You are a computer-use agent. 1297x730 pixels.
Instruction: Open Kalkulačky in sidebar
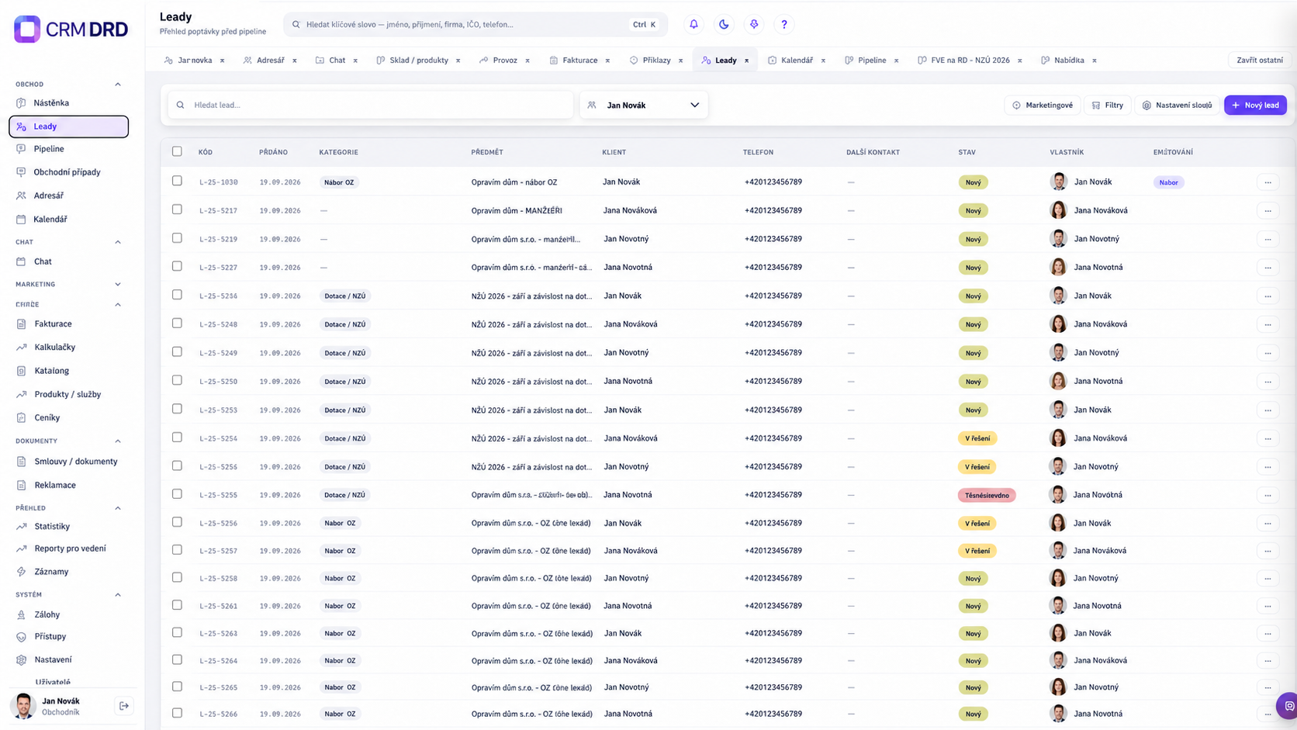point(54,347)
